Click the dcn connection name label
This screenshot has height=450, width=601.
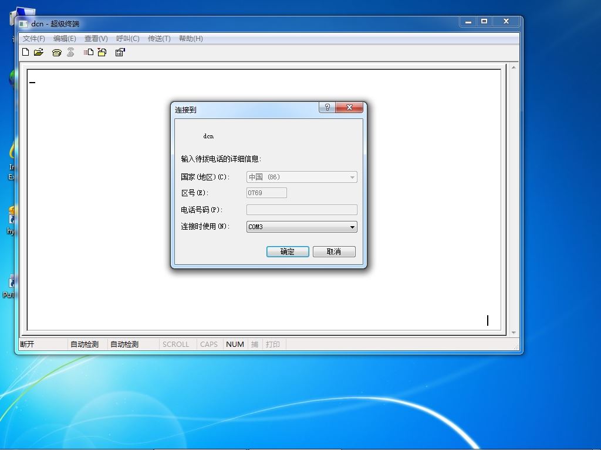pos(208,136)
